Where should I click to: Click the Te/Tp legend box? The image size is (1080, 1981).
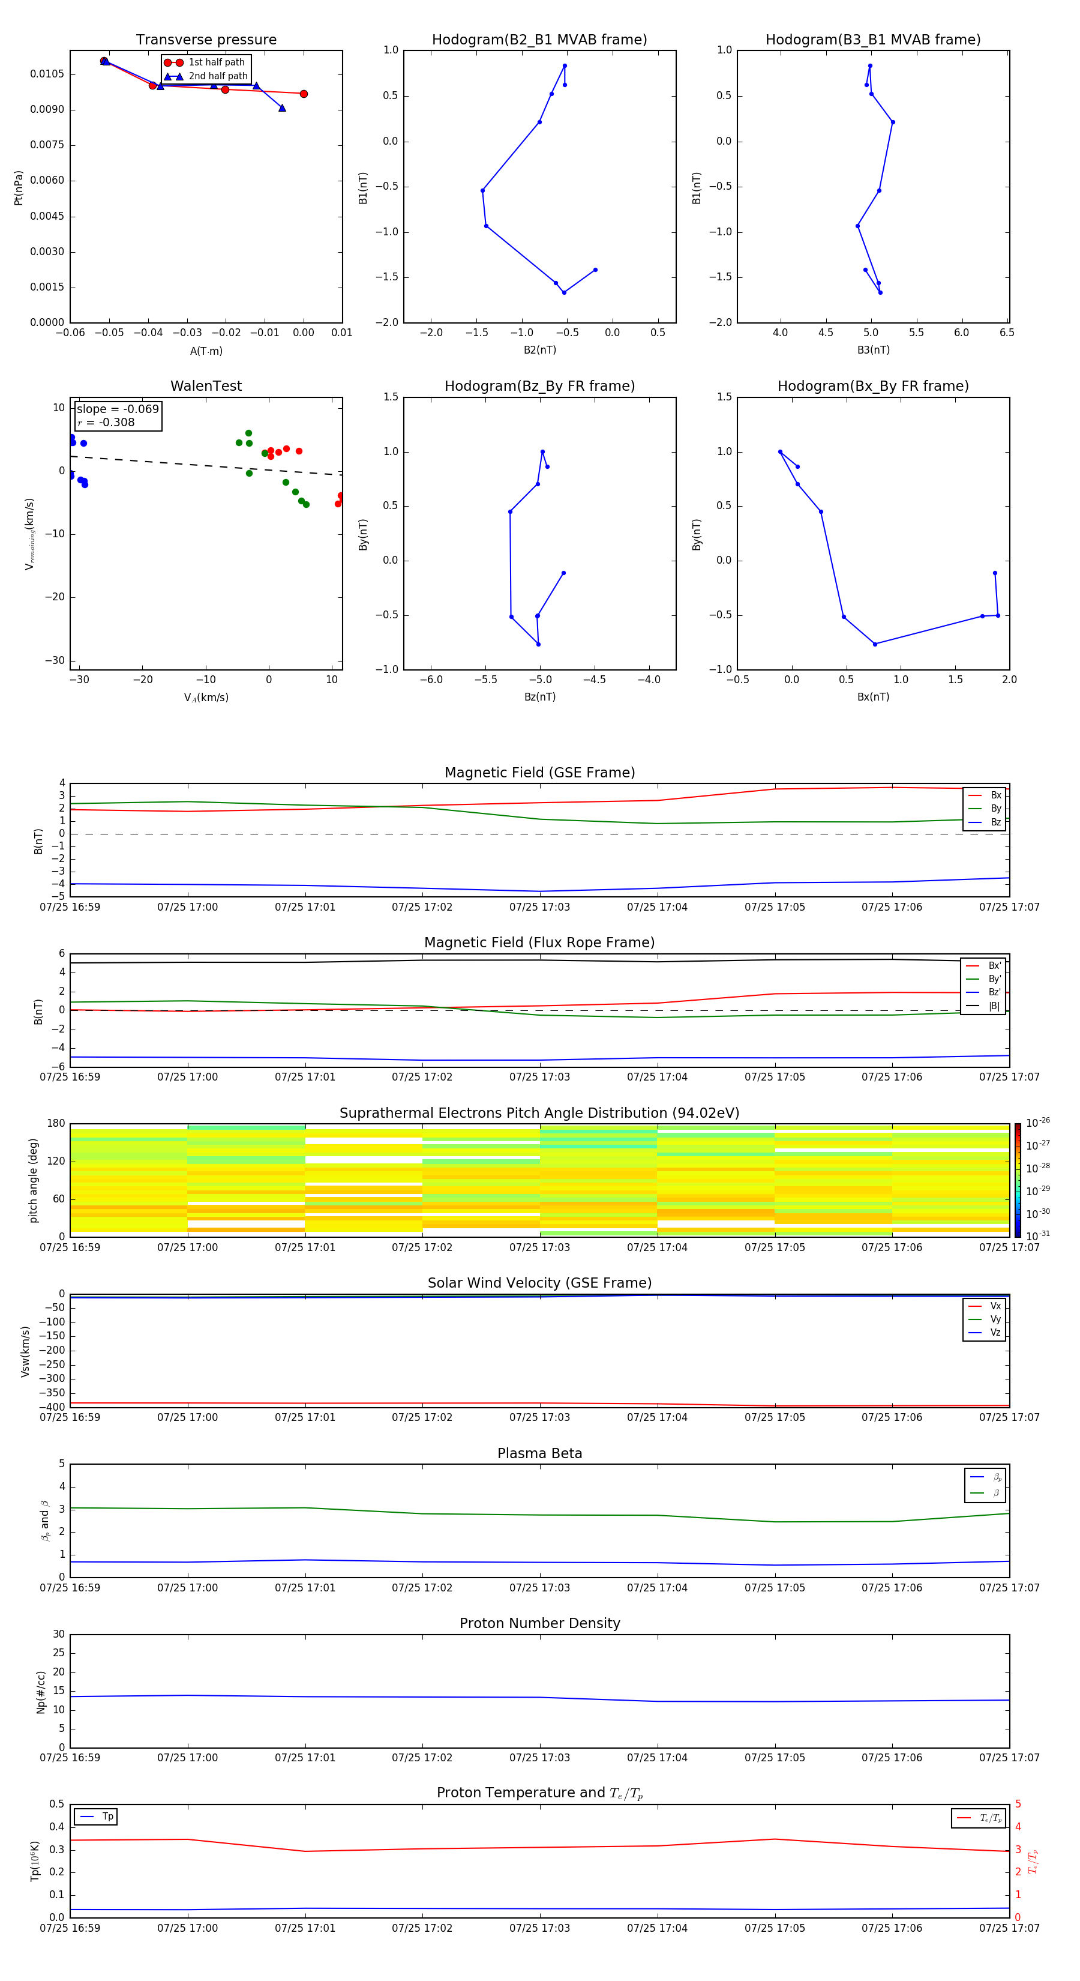coord(979,1819)
